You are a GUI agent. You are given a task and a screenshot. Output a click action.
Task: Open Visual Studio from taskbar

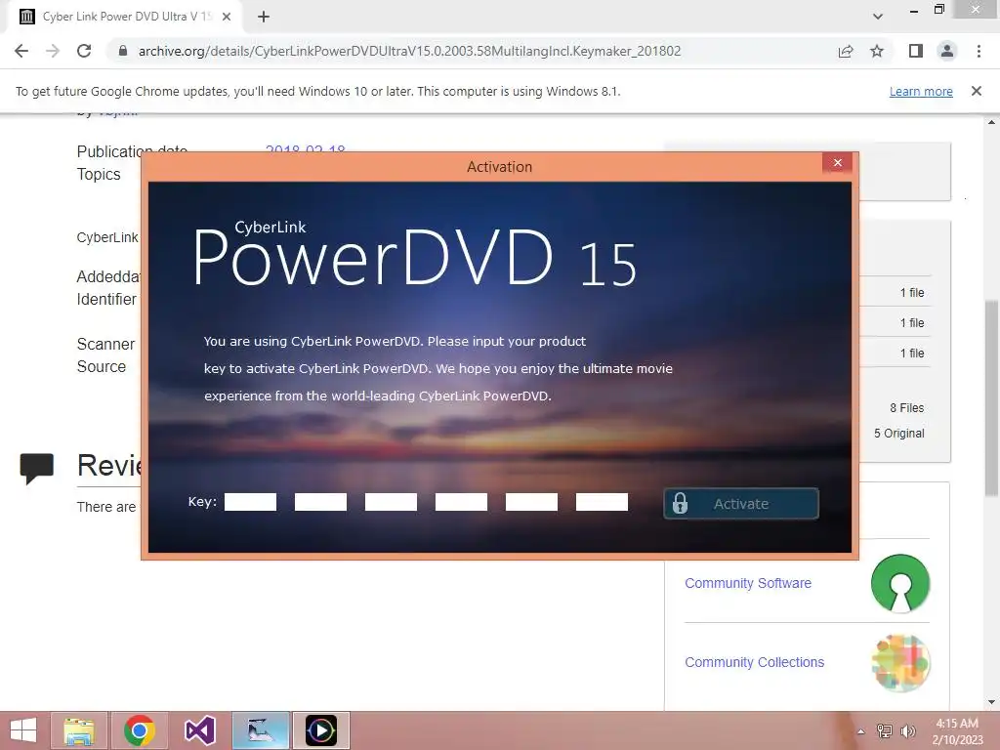point(199,730)
